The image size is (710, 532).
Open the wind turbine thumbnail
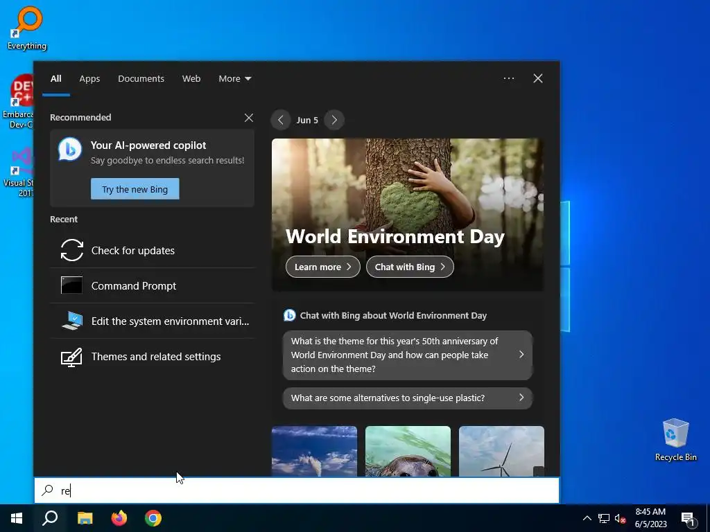502,451
